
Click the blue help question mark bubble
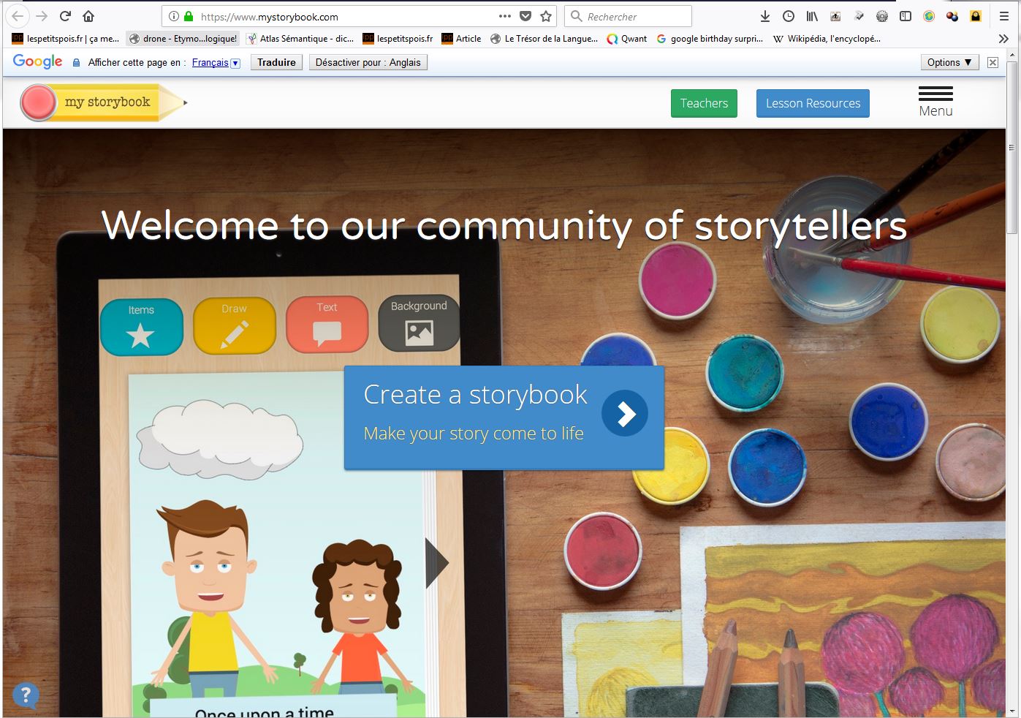click(x=26, y=695)
